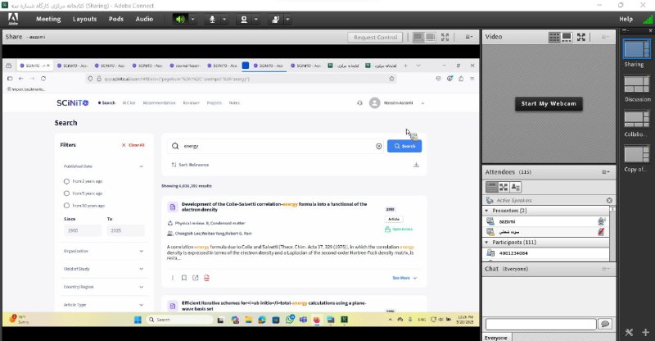Screen dimensions: 655x341
Task: Open PDF icon of first result
Action: pos(206,278)
